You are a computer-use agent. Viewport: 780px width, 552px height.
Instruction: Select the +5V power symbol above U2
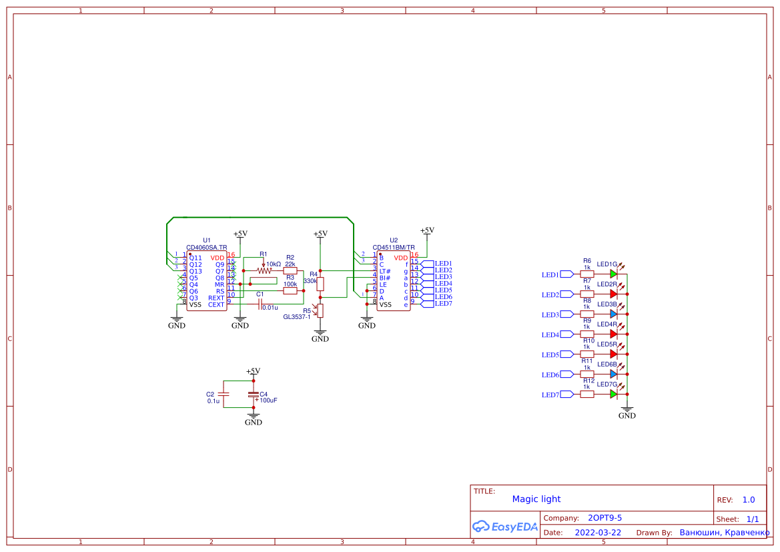point(427,231)
